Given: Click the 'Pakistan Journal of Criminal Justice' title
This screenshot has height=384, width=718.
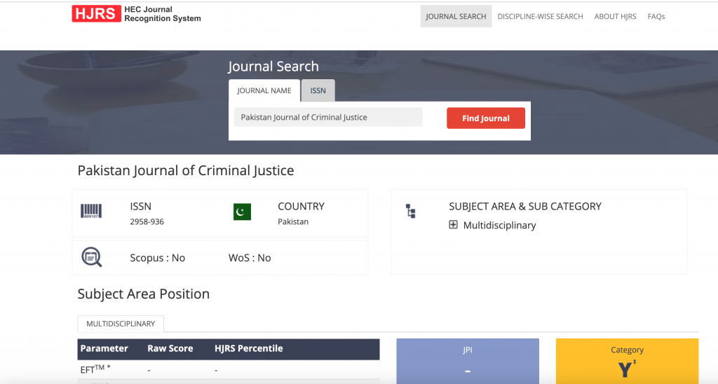Looking at the screenshot, I should [x=186, y=170].
